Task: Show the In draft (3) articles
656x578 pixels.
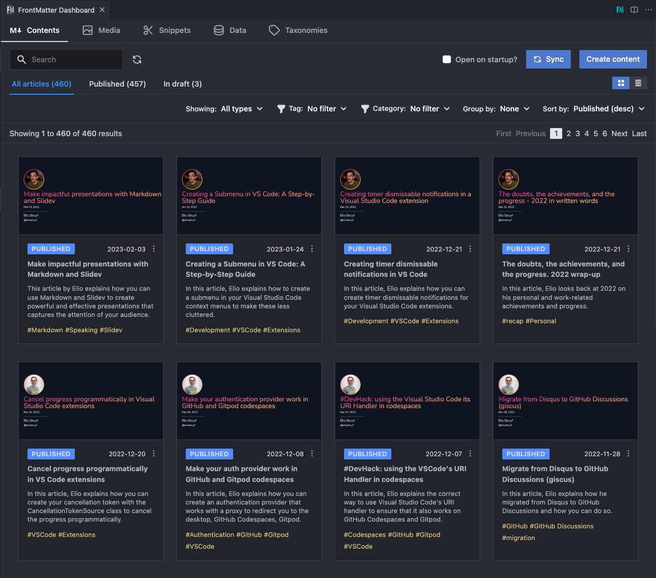Action: pyautogui.click(x=183, y=84)
